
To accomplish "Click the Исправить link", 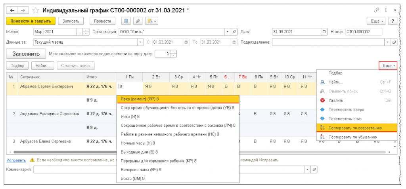I will coord(15,160).
